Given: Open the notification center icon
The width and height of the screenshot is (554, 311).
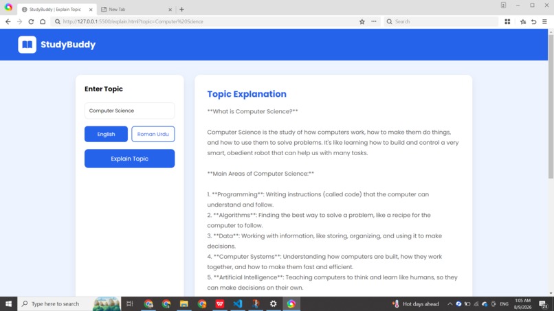Looking at the screenshot, I should [544, 303].
